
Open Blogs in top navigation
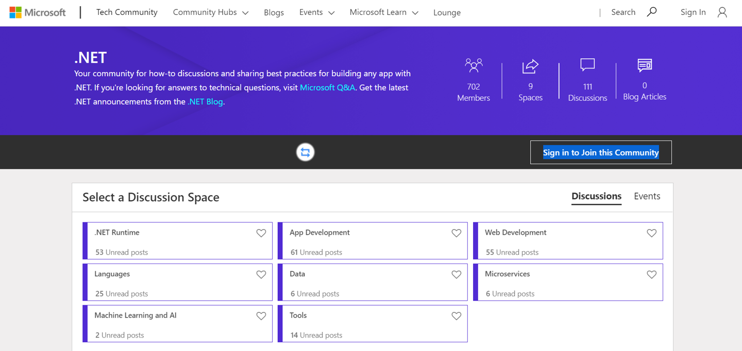click(274, 12)
